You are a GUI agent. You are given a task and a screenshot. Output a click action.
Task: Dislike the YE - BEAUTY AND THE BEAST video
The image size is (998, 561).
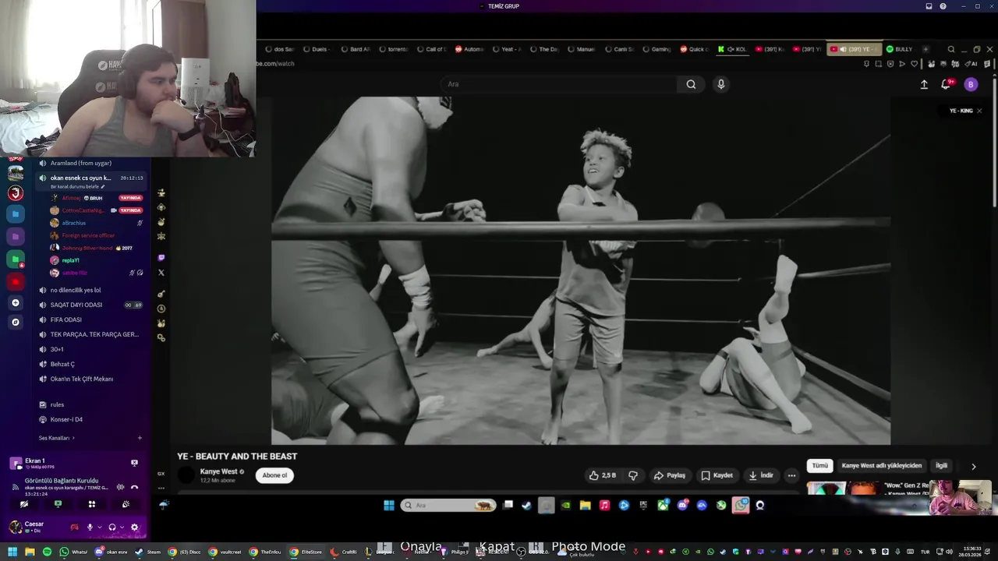633,475
